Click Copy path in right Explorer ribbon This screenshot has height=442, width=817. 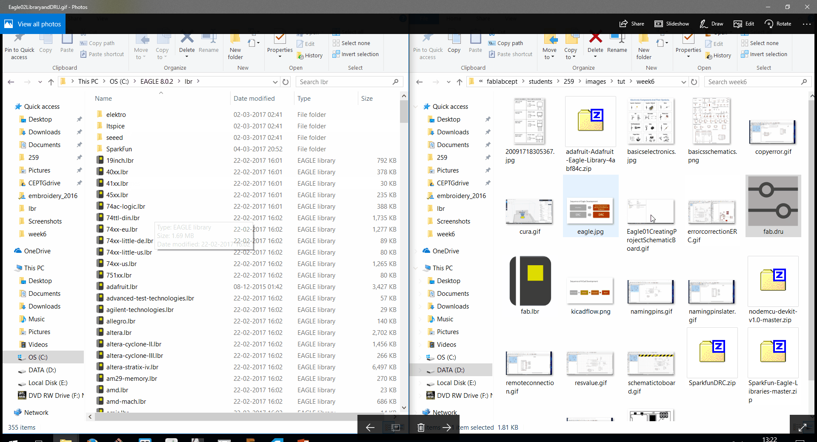(x=506, y=43)
